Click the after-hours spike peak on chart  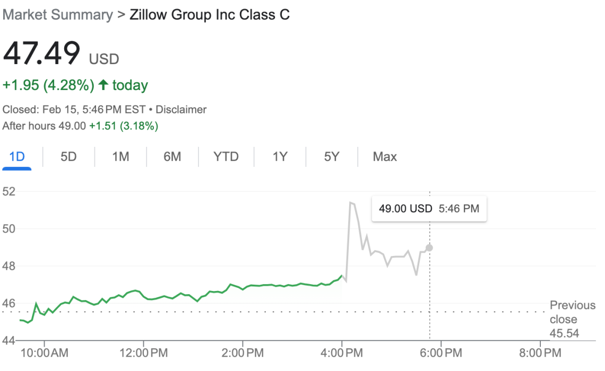click(350, 202)
